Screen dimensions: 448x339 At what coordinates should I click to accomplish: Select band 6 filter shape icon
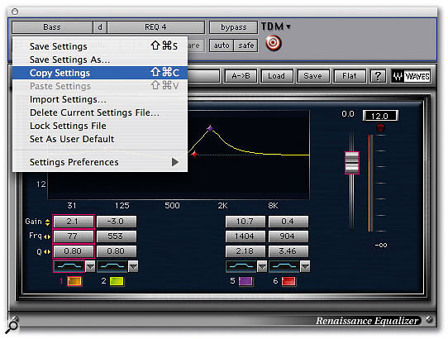coord(284,266)
